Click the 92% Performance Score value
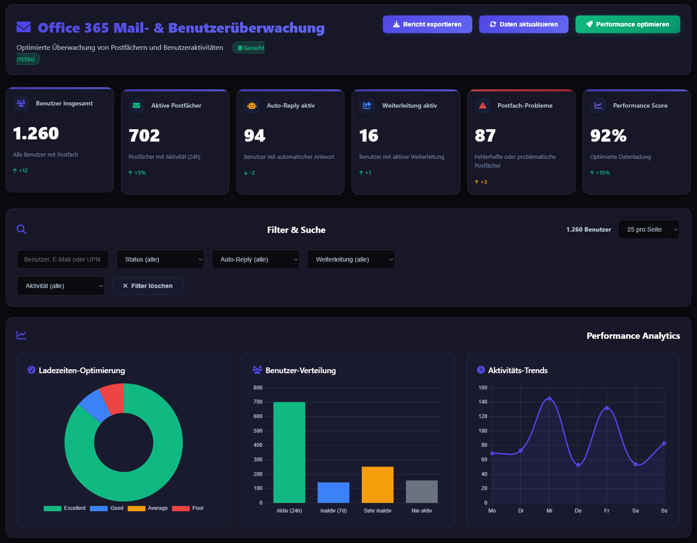The image size is (697, 543). point(608,135)
